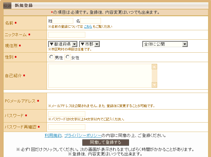Click the ニックネーム input field
The height and width of the screenshot is (157, 211).
[x=67, y=35]
